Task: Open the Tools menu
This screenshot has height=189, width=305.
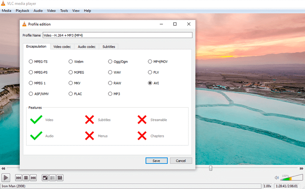Action: [64, 11]
